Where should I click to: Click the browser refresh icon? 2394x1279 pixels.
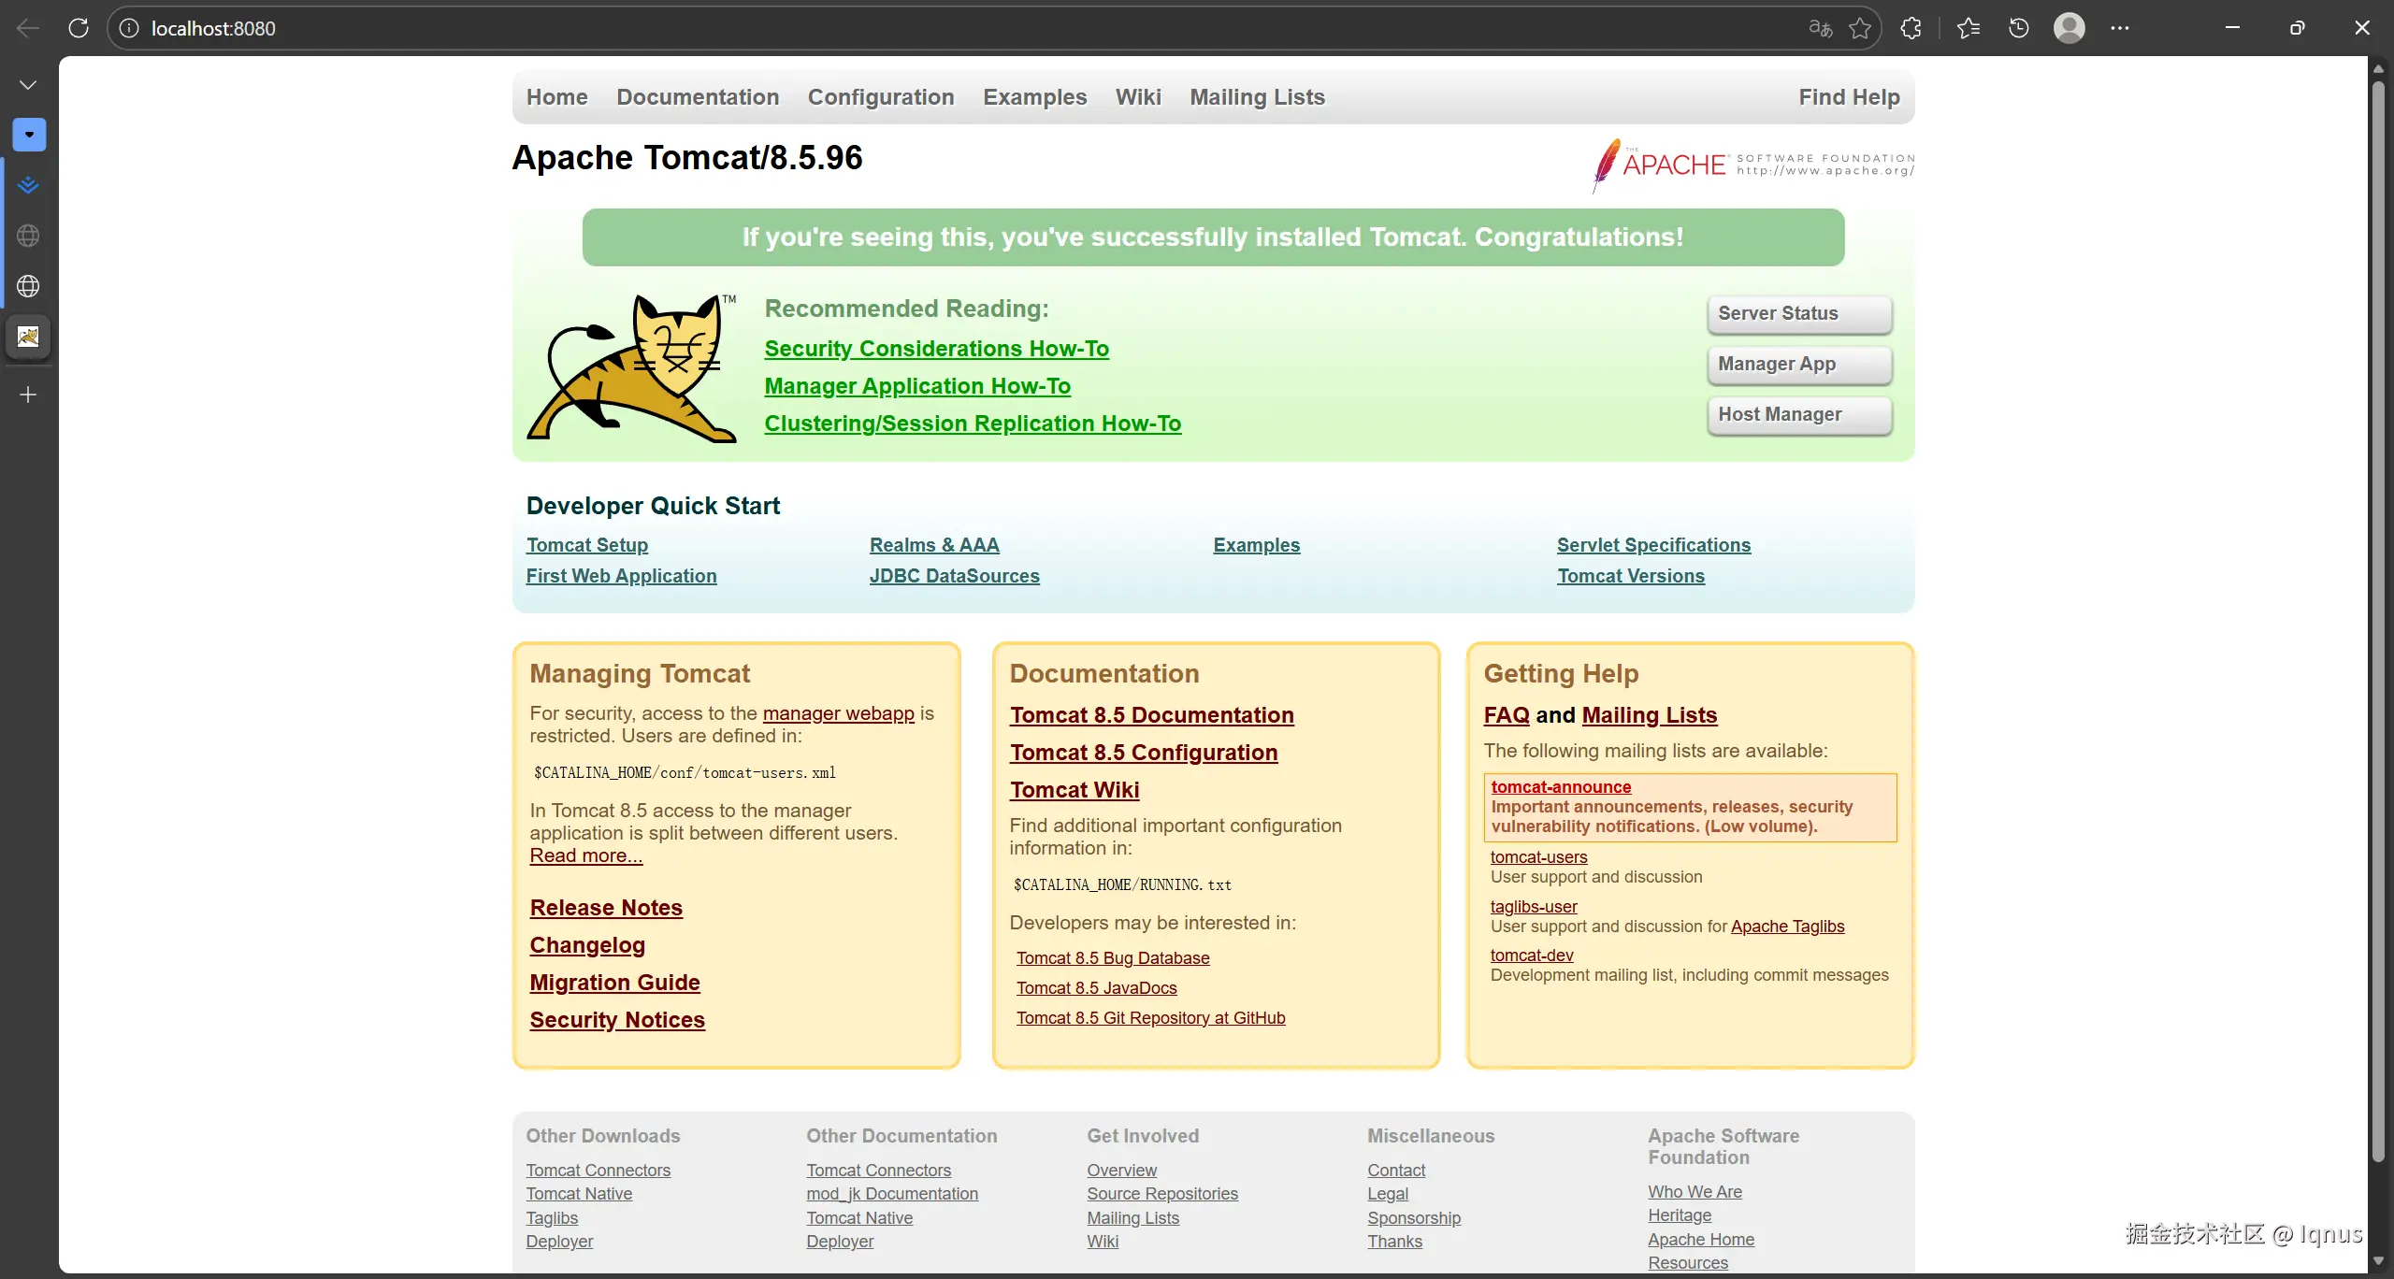point(79,28)
